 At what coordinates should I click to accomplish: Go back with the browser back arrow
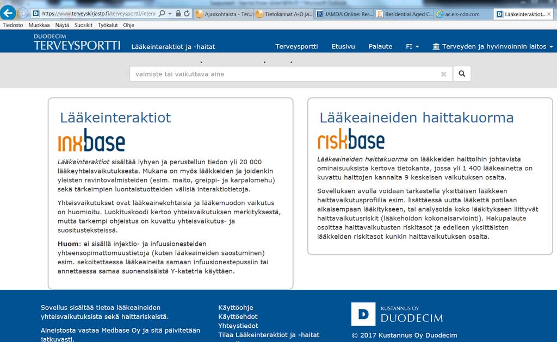click(8, 14)
